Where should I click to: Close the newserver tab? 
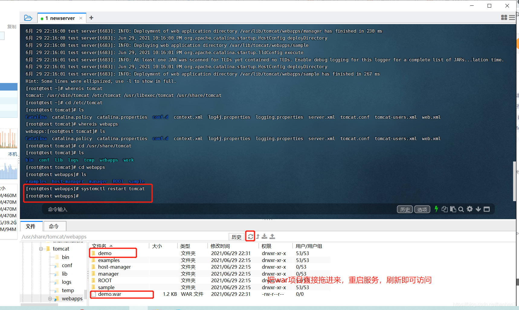click(x=81, y=18)
